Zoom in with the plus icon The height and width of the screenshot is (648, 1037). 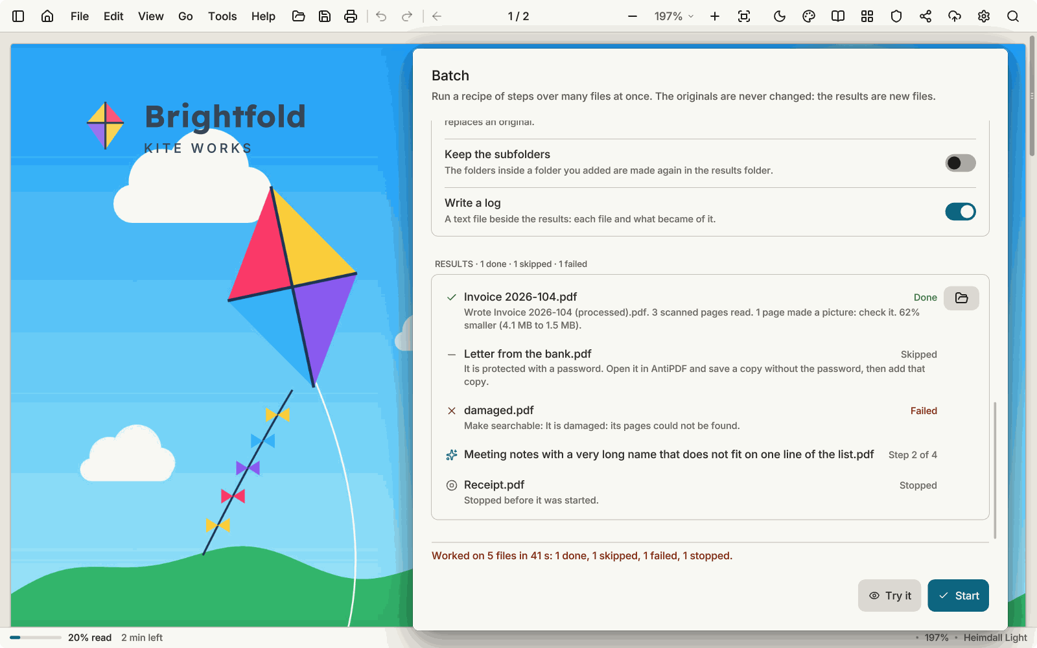[x=715, y=16]
